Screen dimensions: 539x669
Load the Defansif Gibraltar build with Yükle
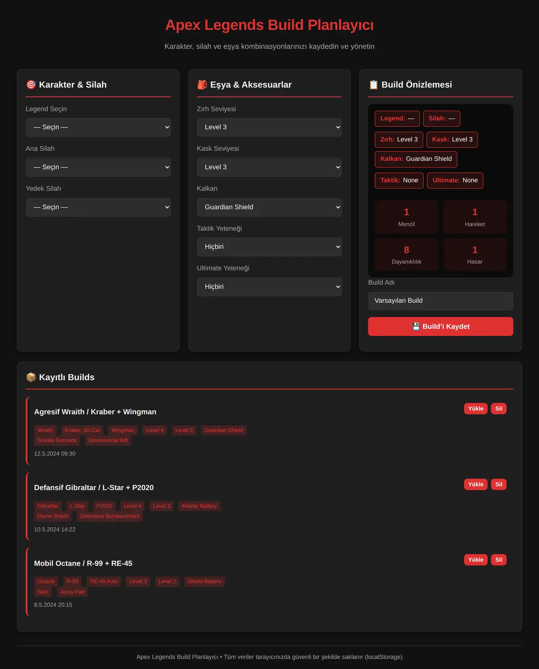point(476,484)
